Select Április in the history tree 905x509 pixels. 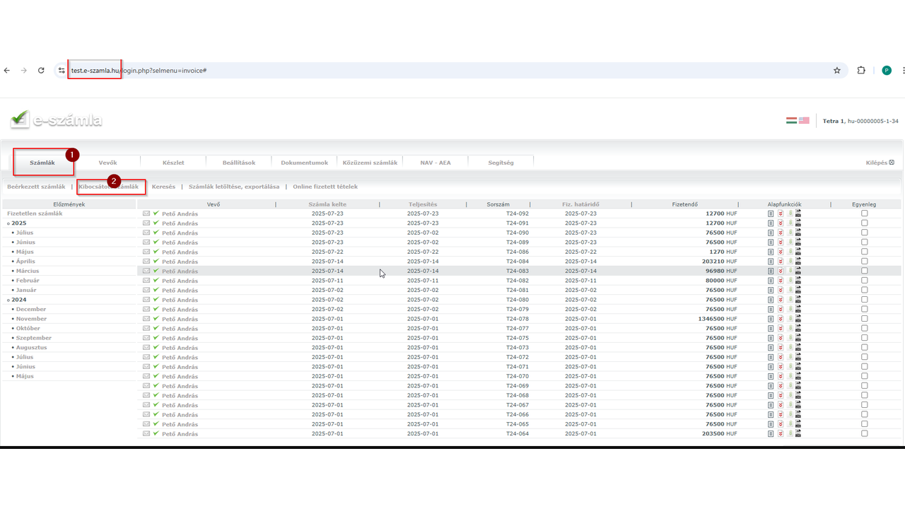point(25,262)
